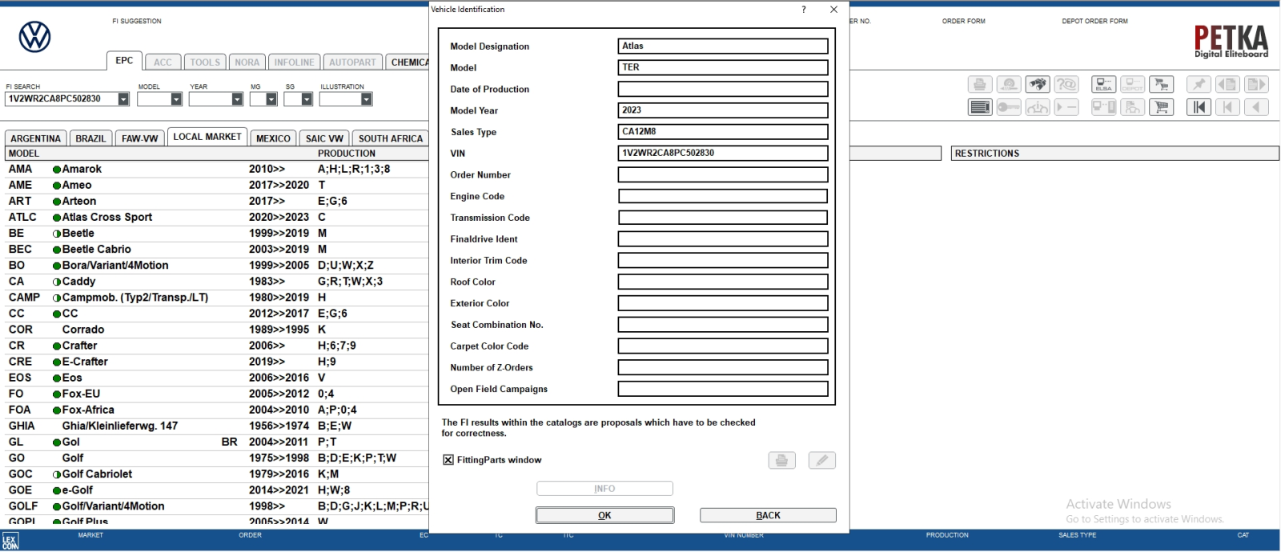Select the FAW-VW market tab
Viewport: 1281px width, 552px height.
[140, 138]
